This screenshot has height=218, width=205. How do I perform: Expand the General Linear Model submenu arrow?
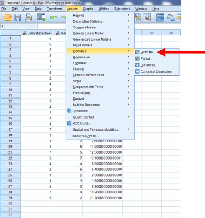128,33
